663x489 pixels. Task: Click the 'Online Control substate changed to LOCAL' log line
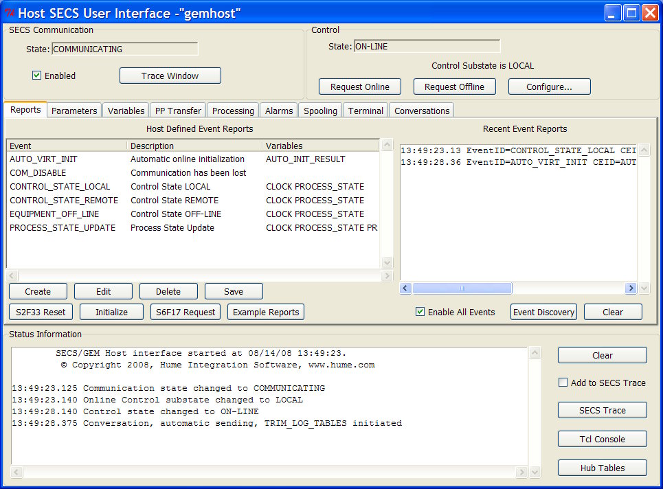point(157,400)
